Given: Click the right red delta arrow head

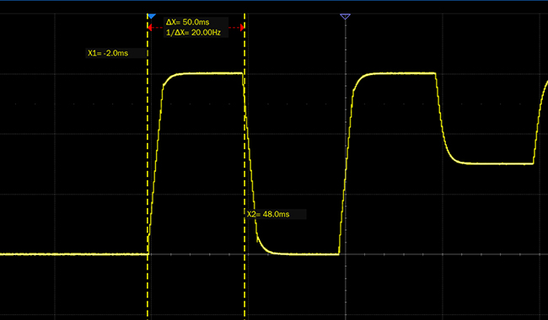Looking at the screenshot, I should coord(242,27).
